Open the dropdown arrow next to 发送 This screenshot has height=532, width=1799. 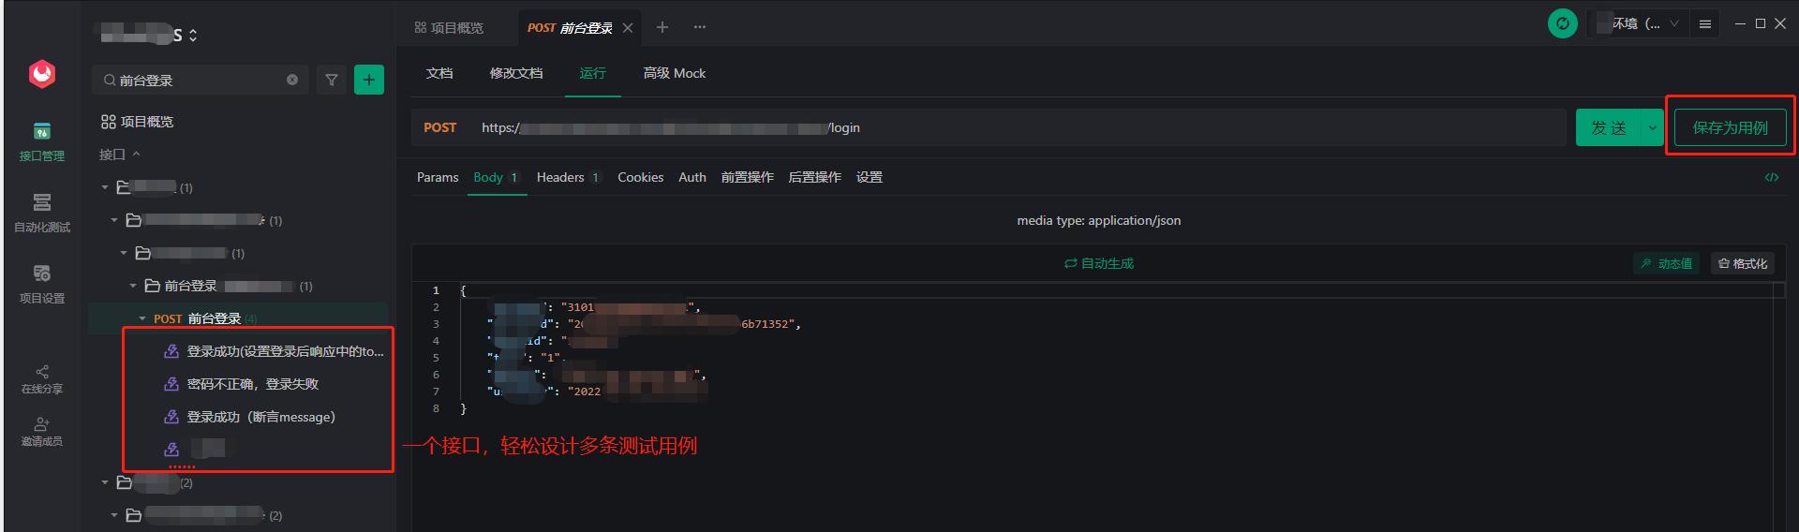coord(1653,127)
